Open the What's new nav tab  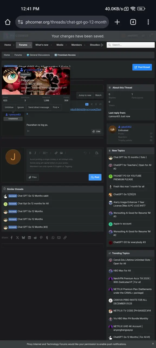[x=42, y=45]
